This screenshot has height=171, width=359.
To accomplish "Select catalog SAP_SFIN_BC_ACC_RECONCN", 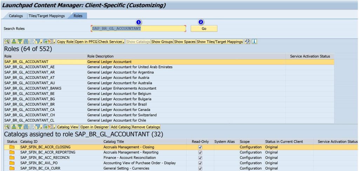I will pos(45,158).
